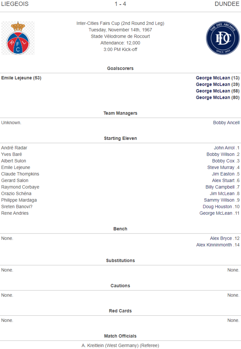This screenshot has height=349, width=241.
Task: Click the Dundee Dee Archive crest
Action: (x=223, y=38)
